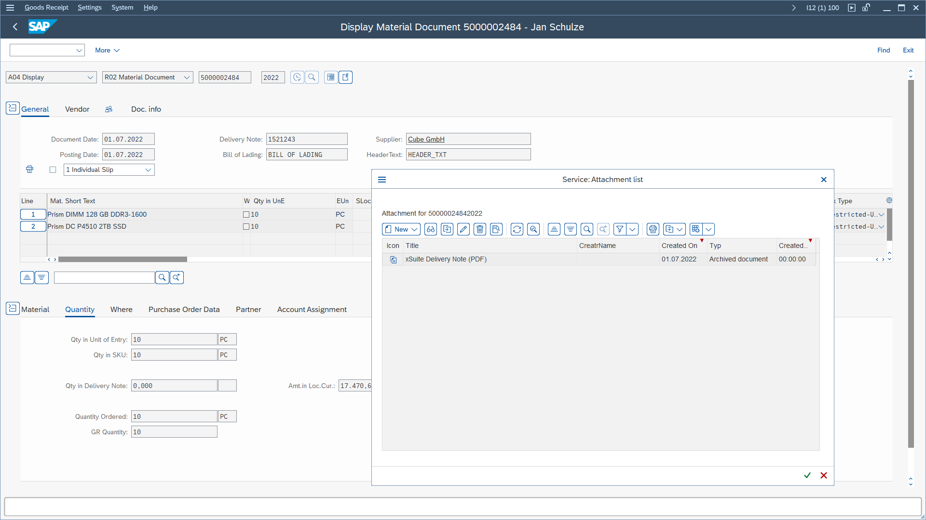Screen dimensions: 926x520
Task: Toggle the checkbox next to Individual Slip
Action: coord(53,169)
